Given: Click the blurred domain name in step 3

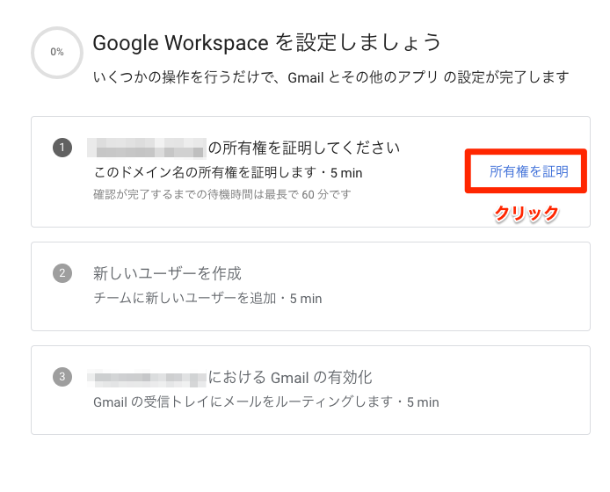Looking at the screenshot, I should click(146, 378).
